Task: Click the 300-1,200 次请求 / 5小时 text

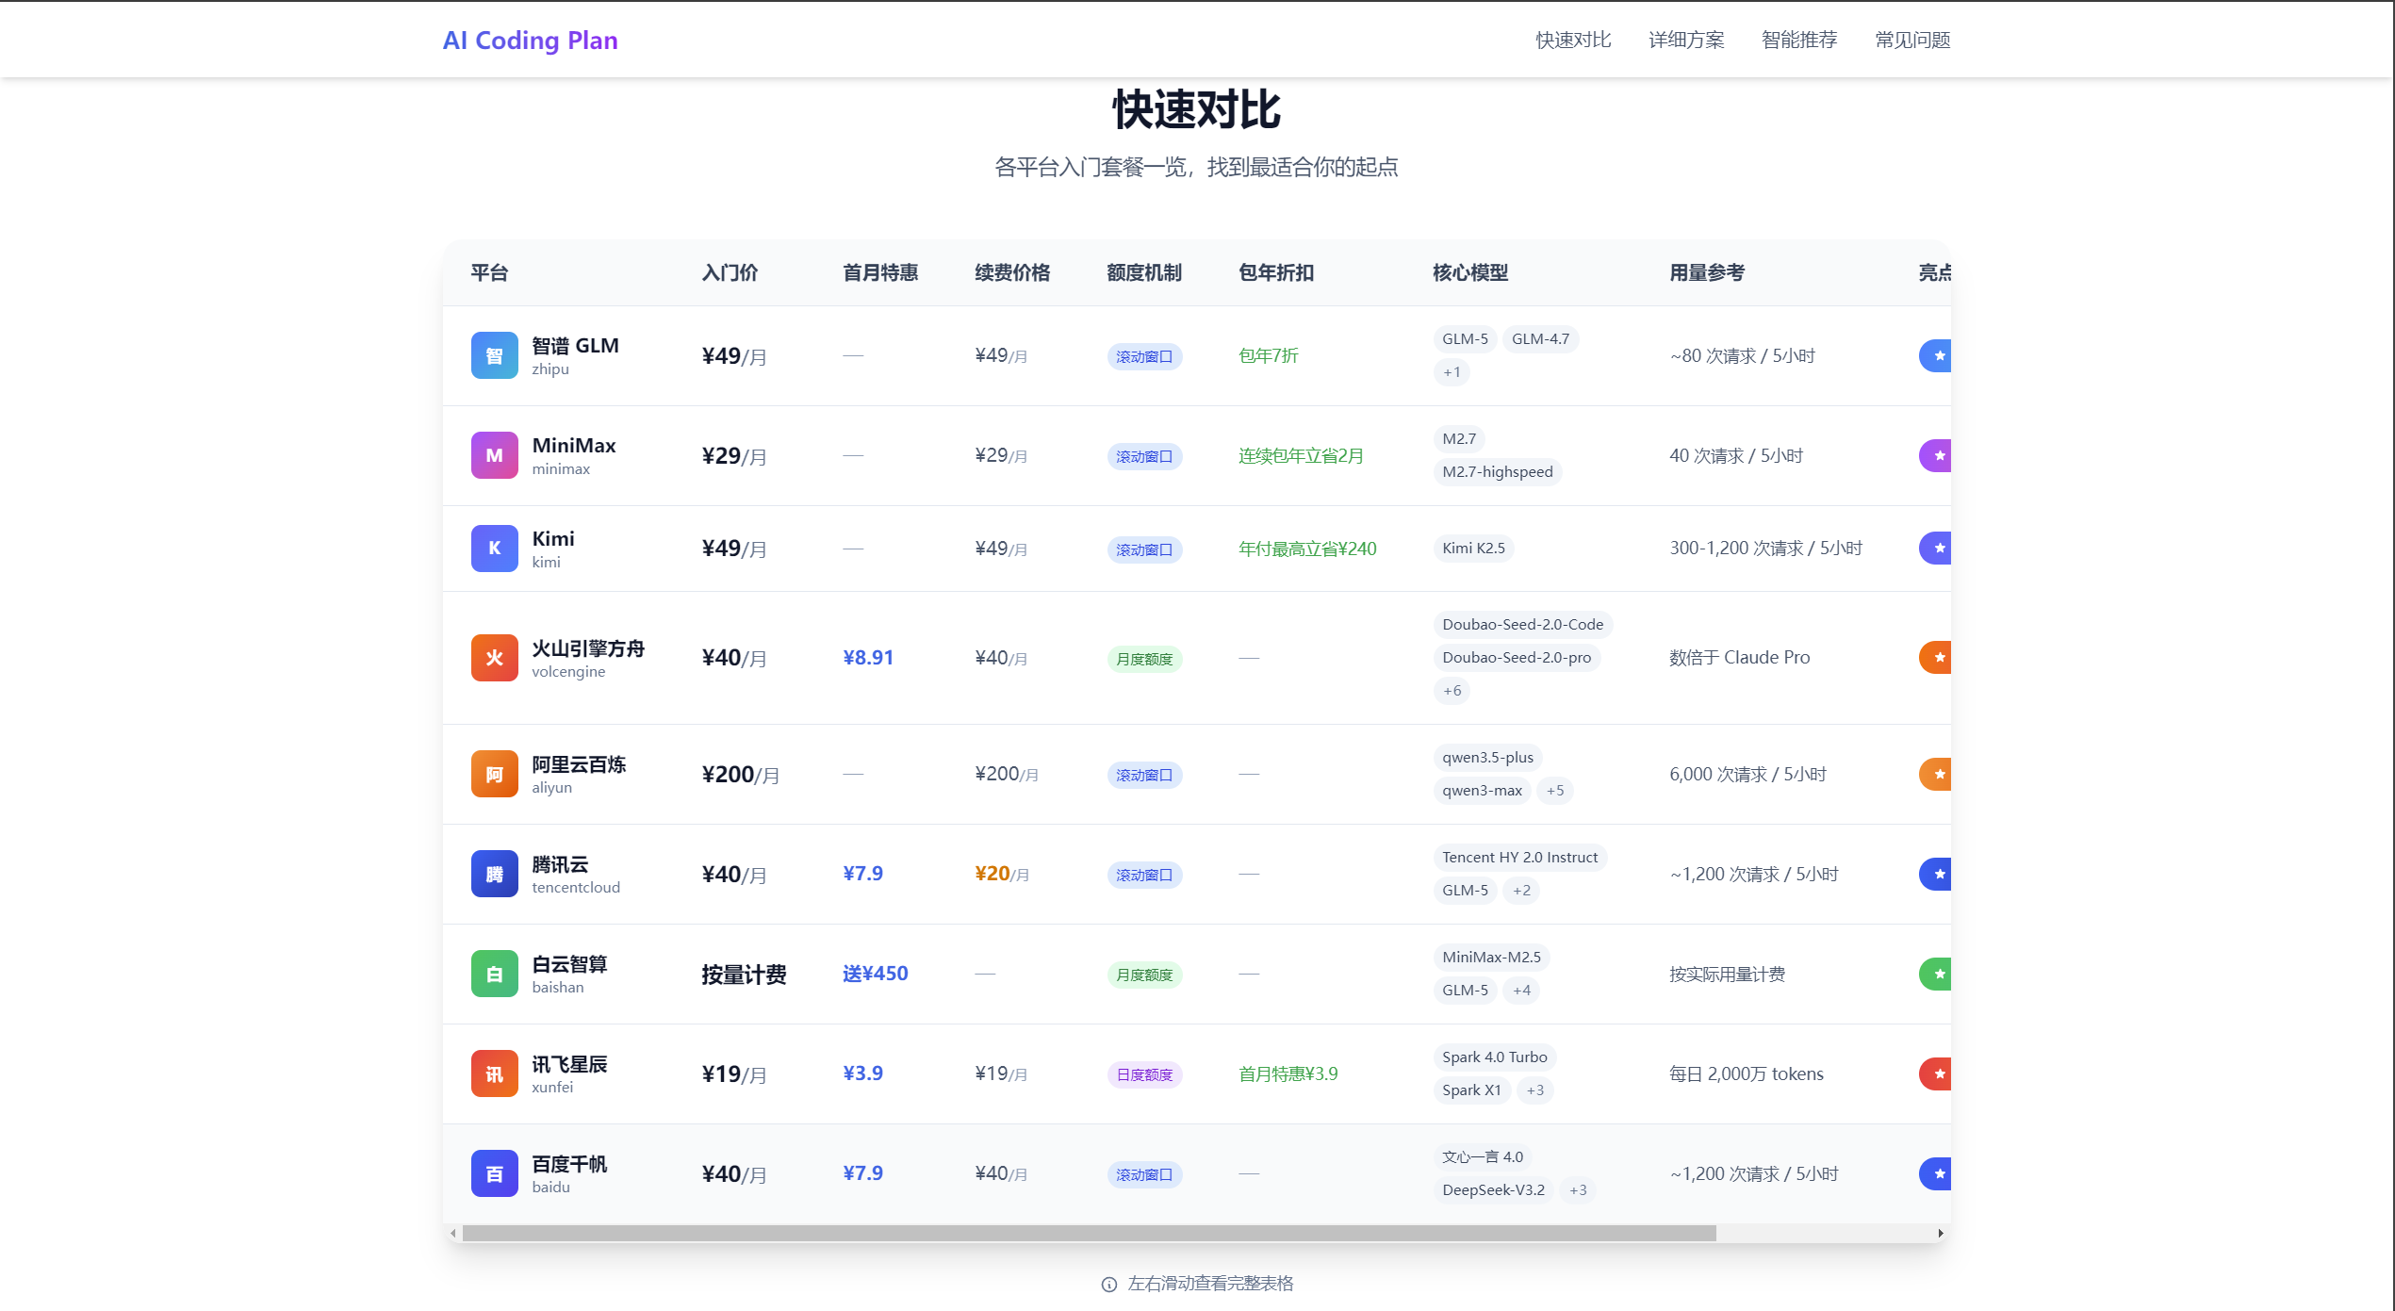Action: click(1766, 549)
